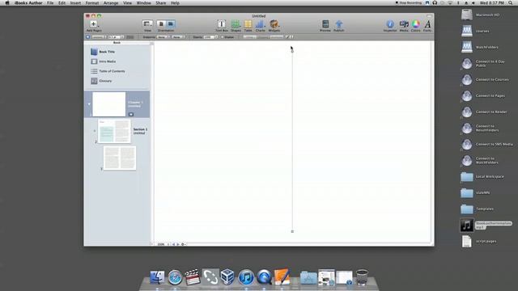This screenshot has width=518, height=291.
Task: Open the Opacity dropdown in format bar
Action: point(210,37)
